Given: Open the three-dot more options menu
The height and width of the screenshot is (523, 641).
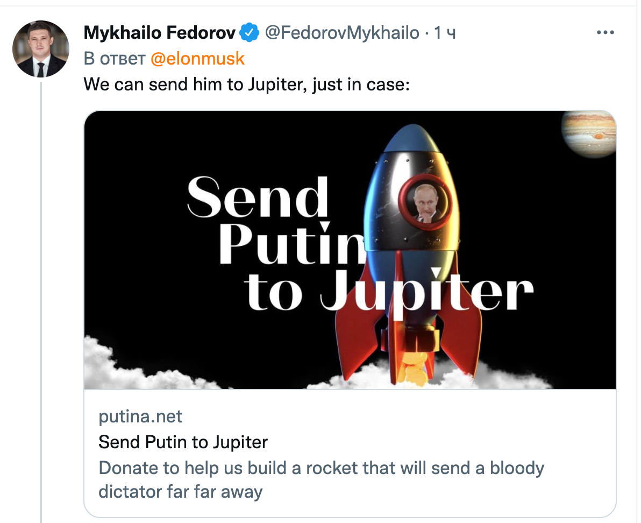Looking at the screenshot, I should click(x=605, y=32).
